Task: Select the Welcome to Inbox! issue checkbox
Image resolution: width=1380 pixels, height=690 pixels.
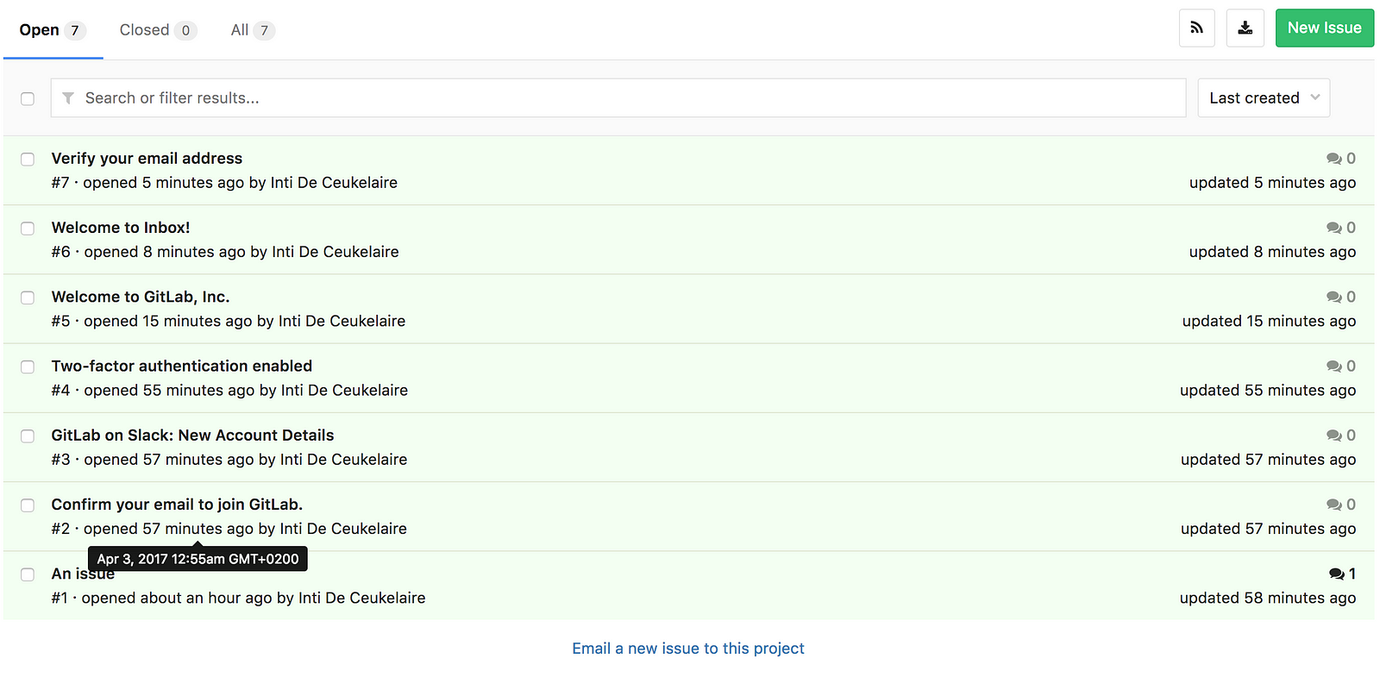Action: (28, 229)
